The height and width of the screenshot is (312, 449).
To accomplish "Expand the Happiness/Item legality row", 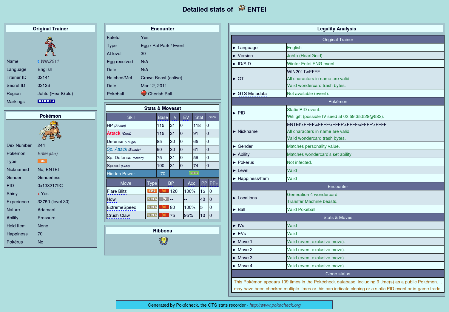I will (234, 178).
